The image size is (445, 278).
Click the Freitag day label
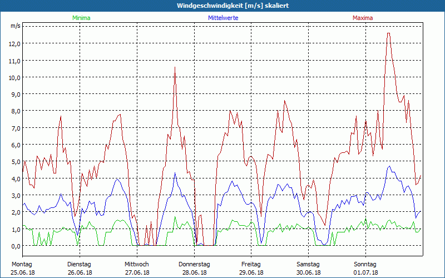pyautogui.click(x=251, y=265)
